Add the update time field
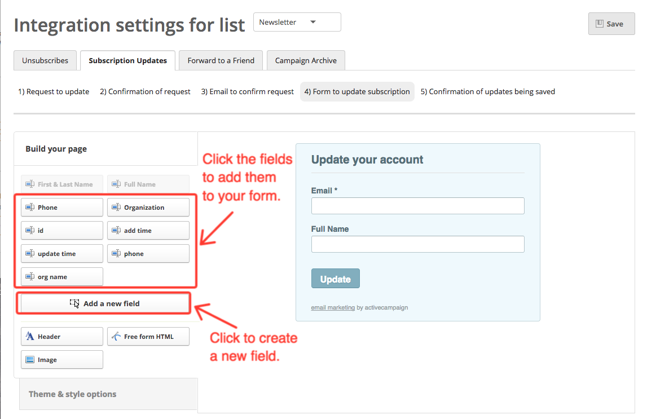647x419 pixels. coord(61,253)
